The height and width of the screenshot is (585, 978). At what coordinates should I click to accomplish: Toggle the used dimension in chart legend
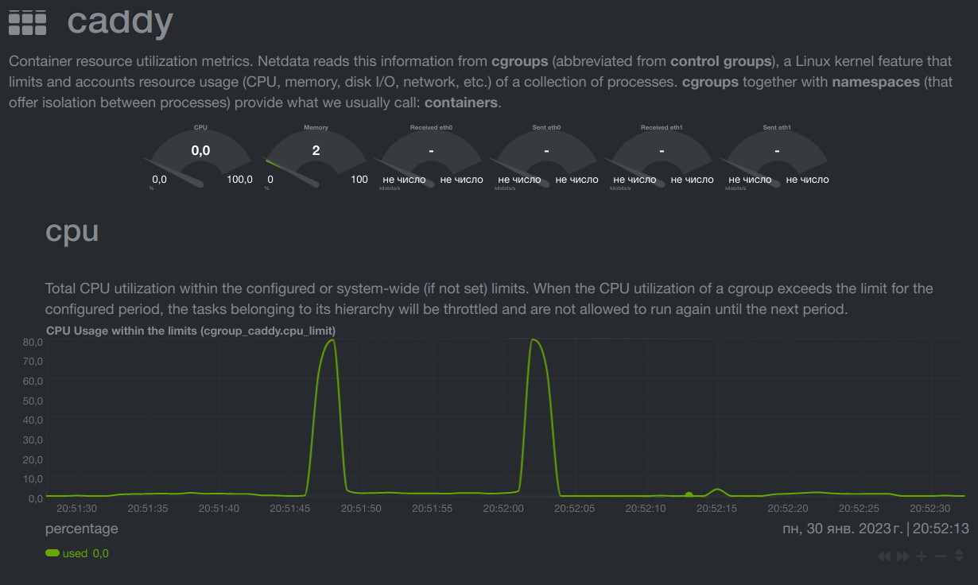click(x=76, y=553)
